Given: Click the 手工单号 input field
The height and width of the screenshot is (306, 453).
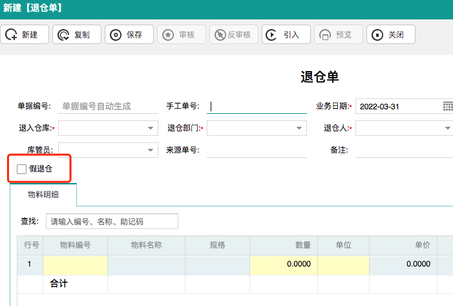Looking at the screenshot, I should click(257, 107).
